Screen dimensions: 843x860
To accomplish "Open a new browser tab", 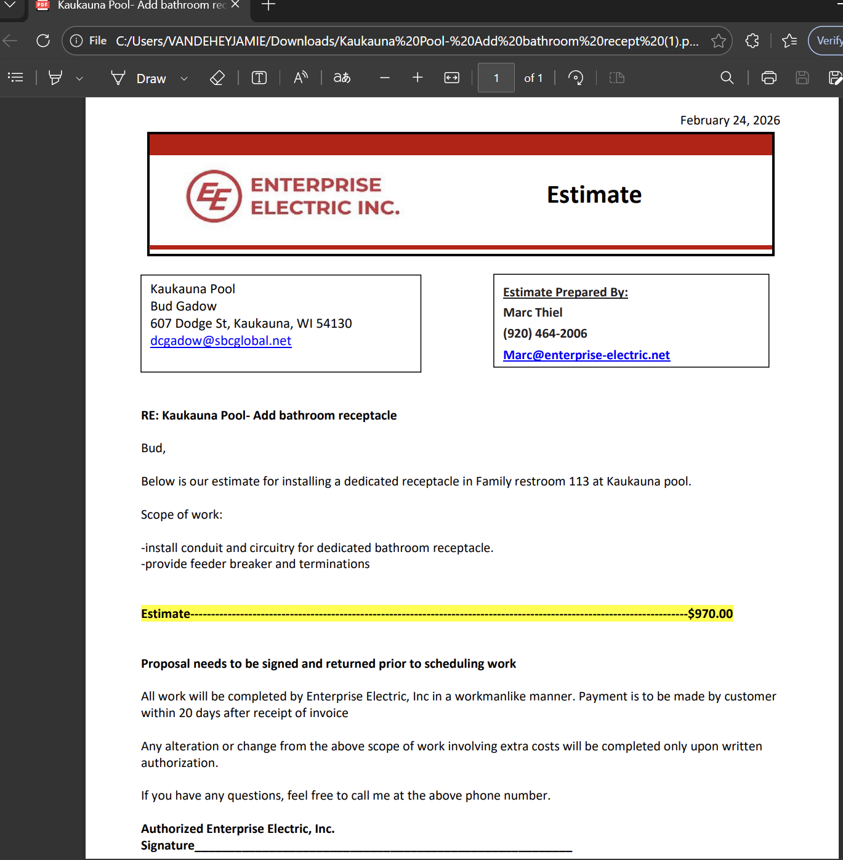I will 268,6.
